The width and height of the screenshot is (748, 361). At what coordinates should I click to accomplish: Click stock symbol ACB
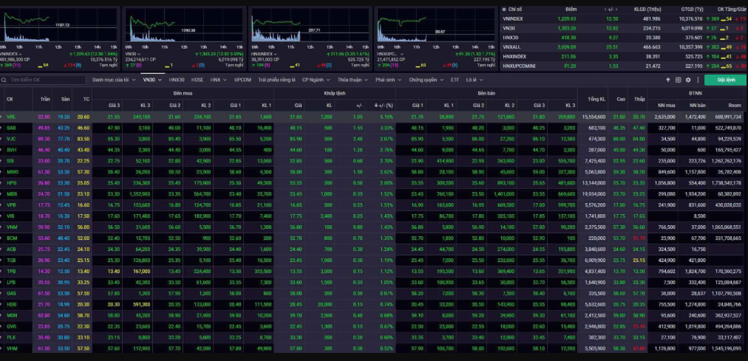click(x=11, y=249)
